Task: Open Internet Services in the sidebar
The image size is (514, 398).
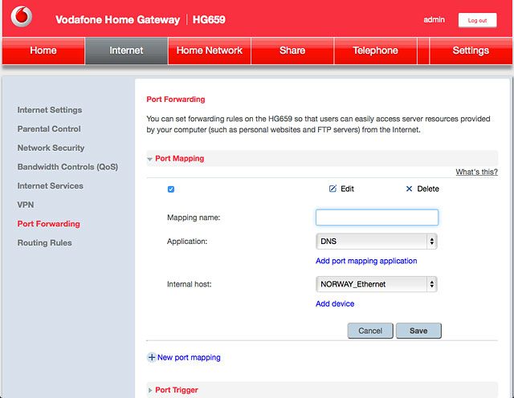Action: pyautogui.click(x=50, y=186)
